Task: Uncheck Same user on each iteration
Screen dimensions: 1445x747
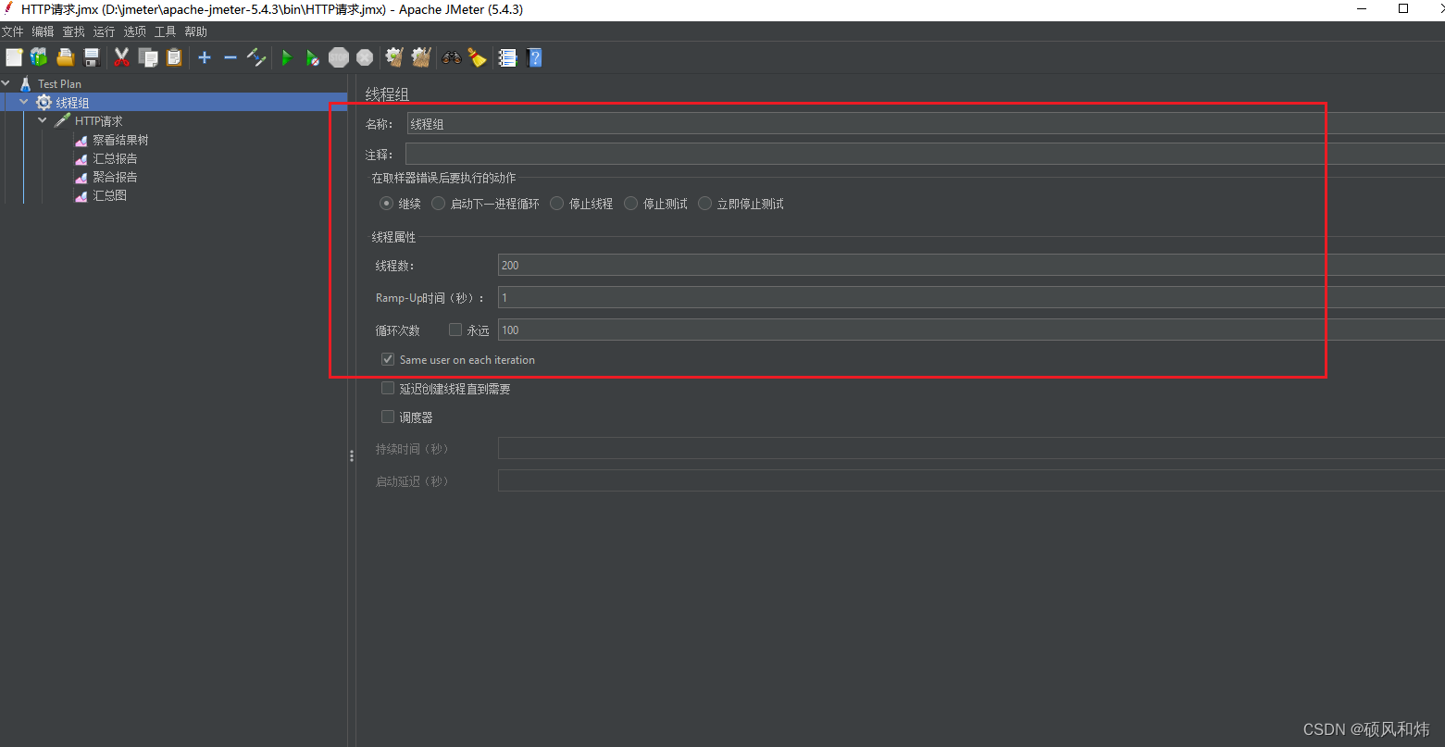Action: 388,359
